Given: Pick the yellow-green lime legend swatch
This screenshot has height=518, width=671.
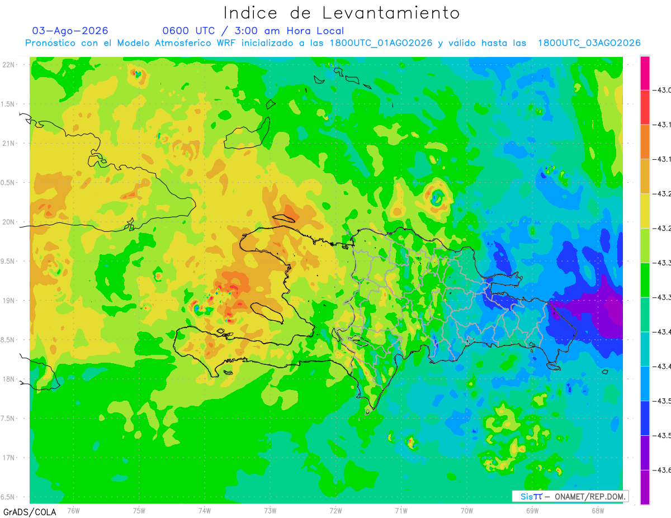Looking at the screenshot, I should pos(645,245).
